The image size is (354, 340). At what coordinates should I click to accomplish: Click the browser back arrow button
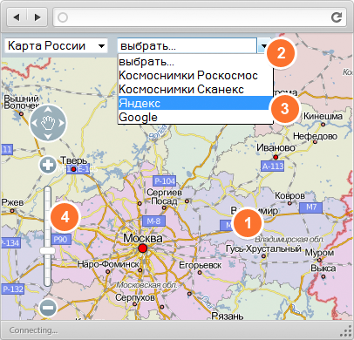(x=17, y=17)
